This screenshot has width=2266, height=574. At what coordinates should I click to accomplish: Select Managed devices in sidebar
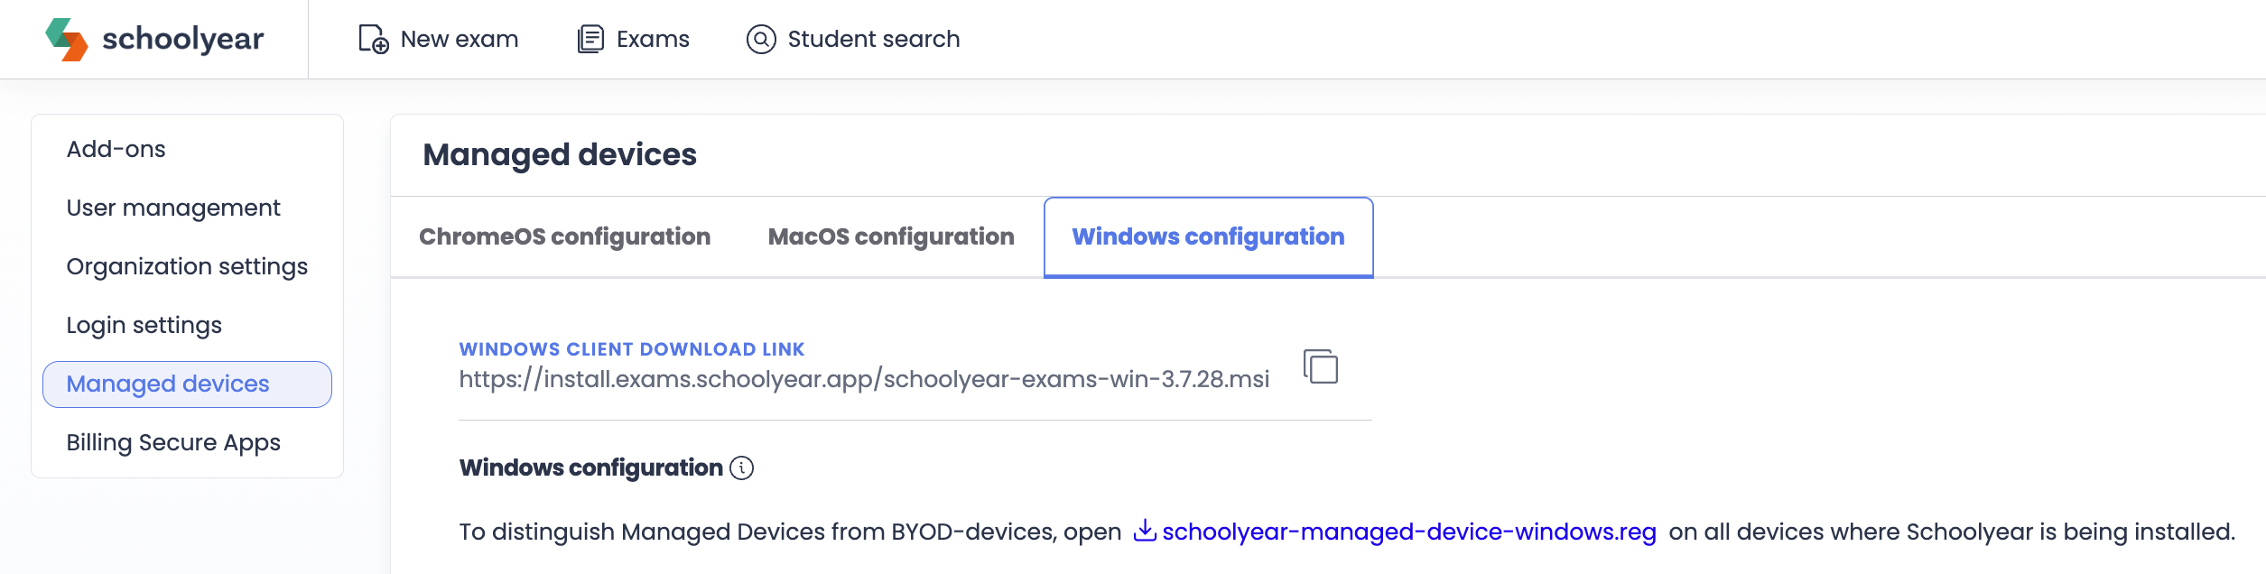click(x=187, y=384)
